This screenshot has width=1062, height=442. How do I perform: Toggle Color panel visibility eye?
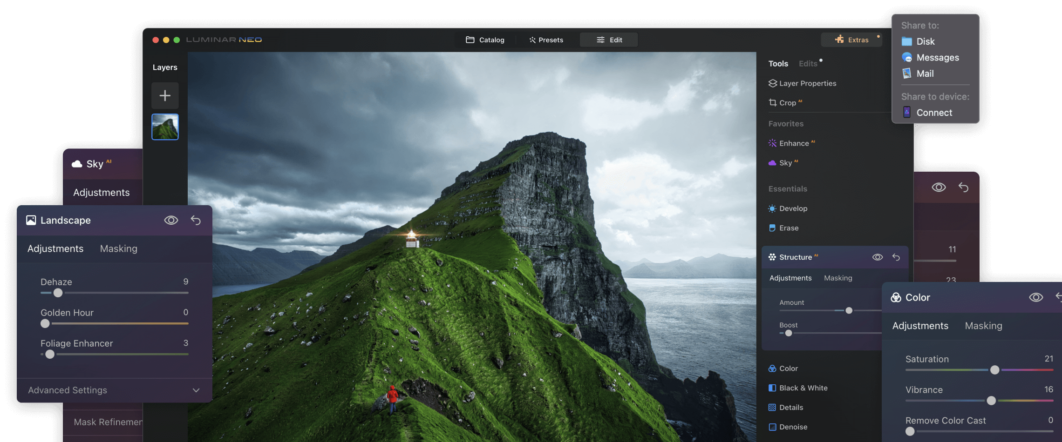tap(1036, 297)
